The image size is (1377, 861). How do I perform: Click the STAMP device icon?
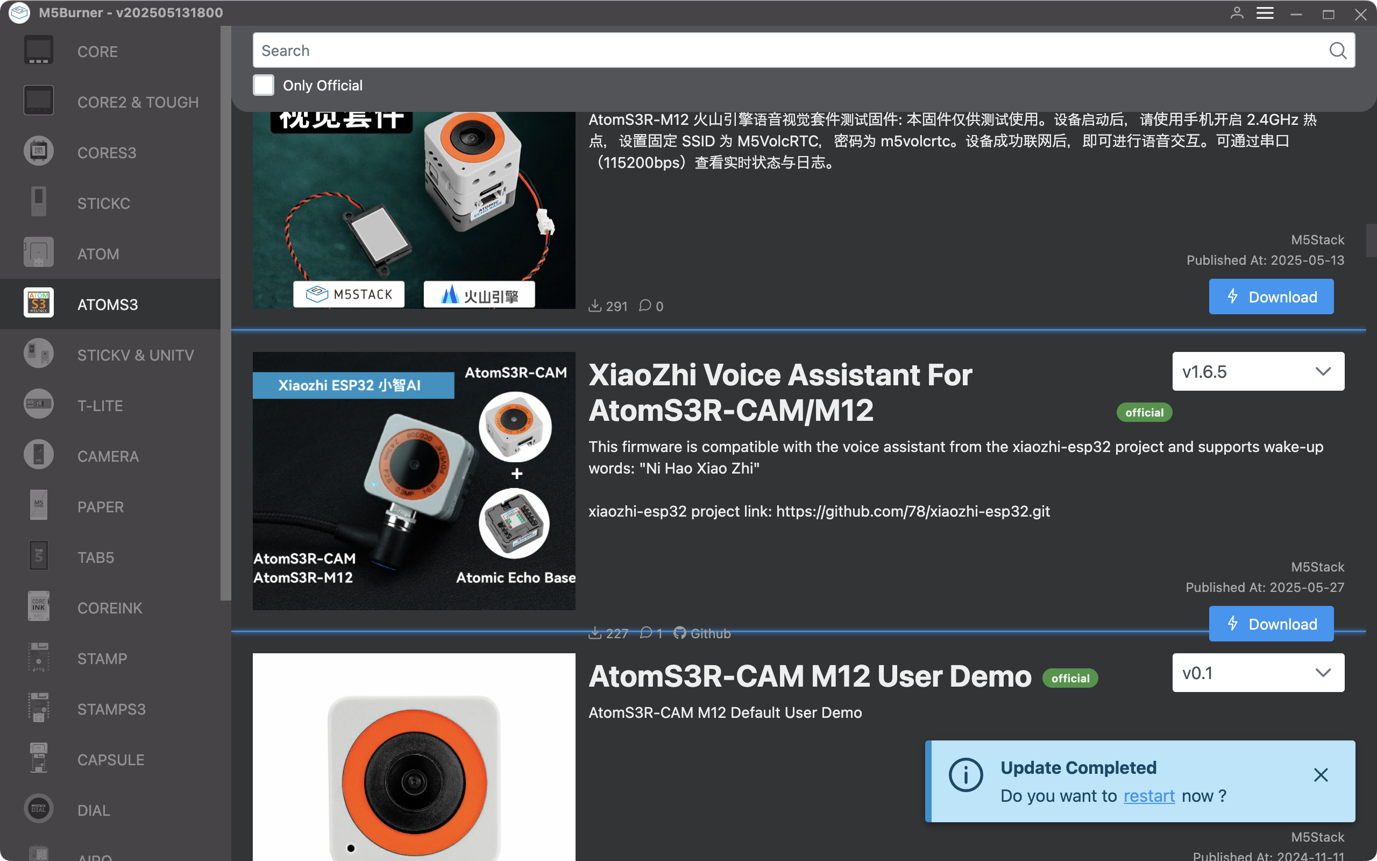coord(39,658)
